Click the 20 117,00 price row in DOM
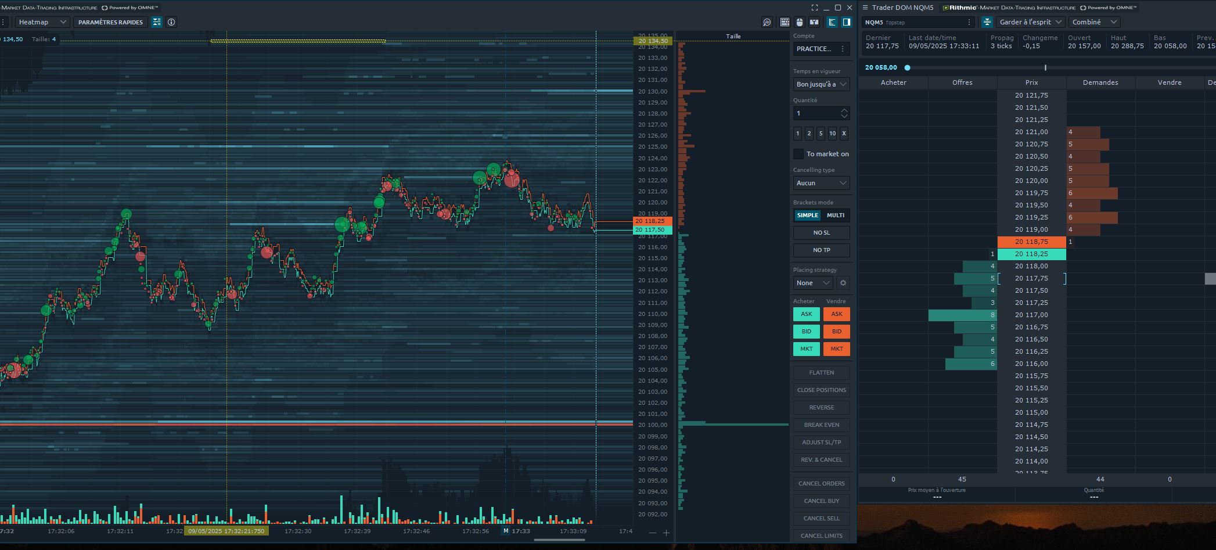1216x550 pixels. pyautogui.click(x=1031, y=315)
